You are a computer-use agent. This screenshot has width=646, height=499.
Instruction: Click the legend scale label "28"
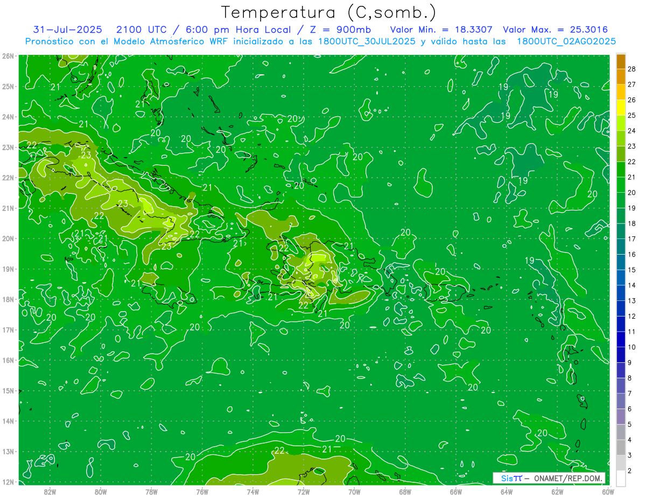pyautogui.click(x=632, y=69)
